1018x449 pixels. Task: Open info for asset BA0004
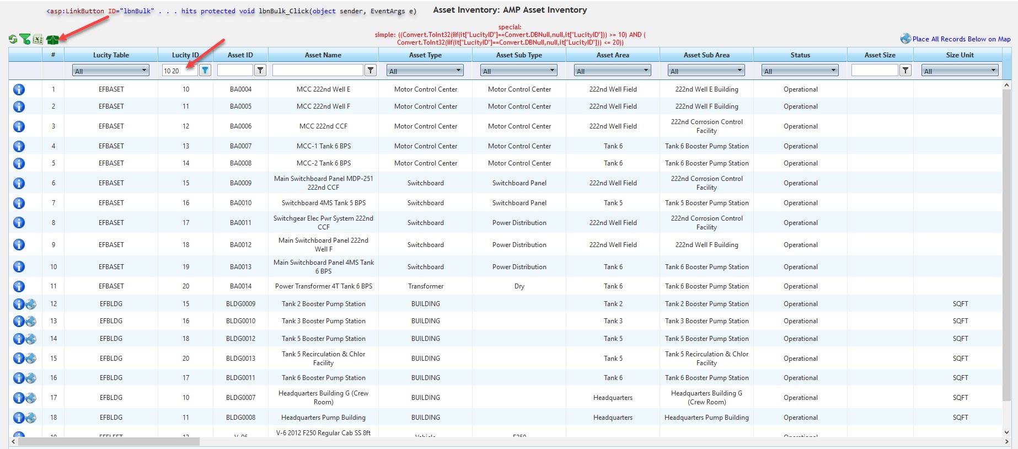[x=19, y=89]
